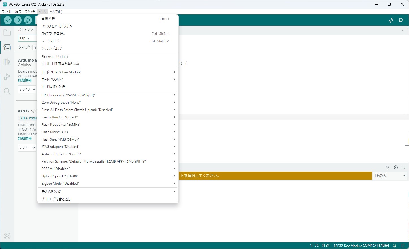
Task: Open Arduino boards version 2.0.13 dropdown
Action: [27, 89]
